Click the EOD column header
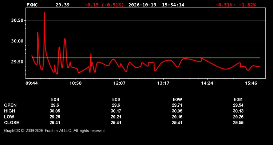The height and width of the screenshot is (145, 273). tap(116, 100)
